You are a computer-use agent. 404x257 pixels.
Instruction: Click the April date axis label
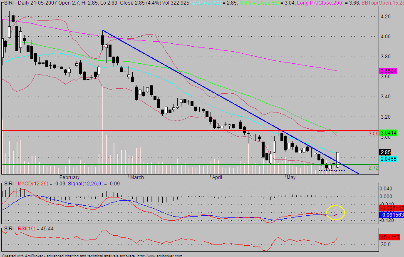point(217,177)
